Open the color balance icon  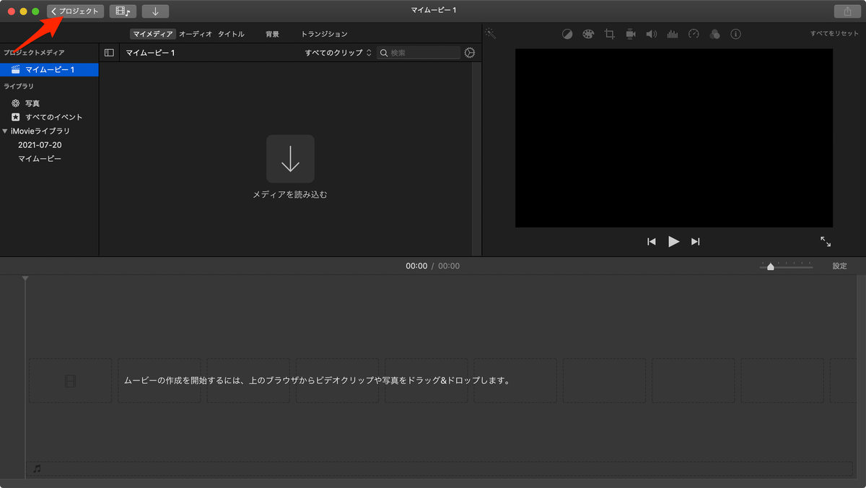[567, 34]
